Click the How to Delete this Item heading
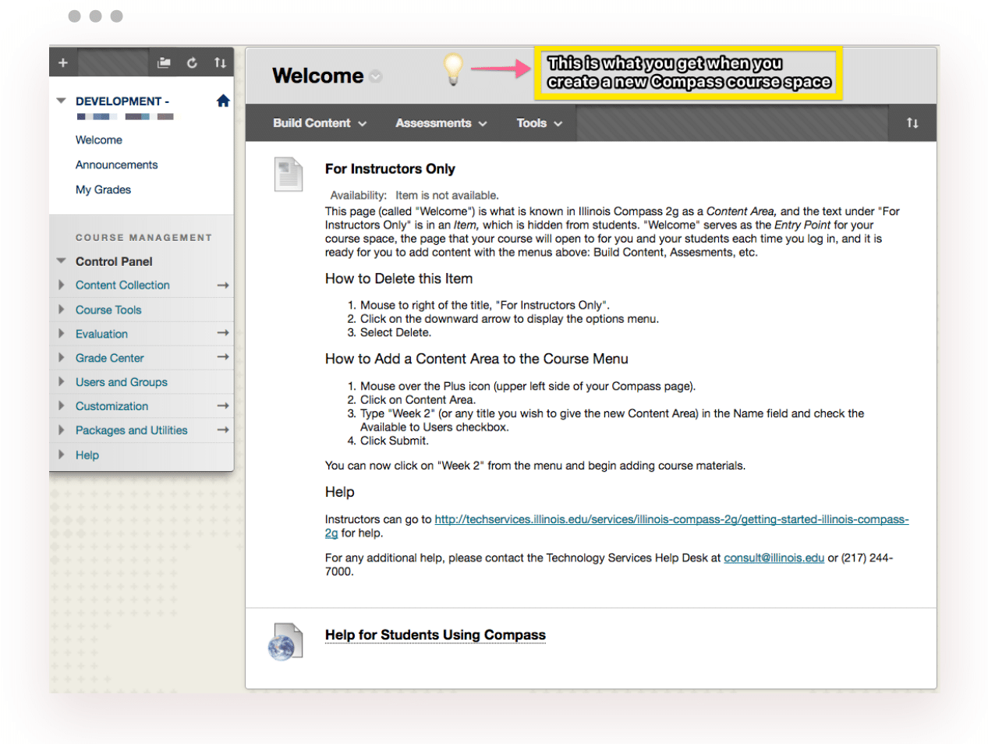This screenshot has height=744, width=988. 398,279
